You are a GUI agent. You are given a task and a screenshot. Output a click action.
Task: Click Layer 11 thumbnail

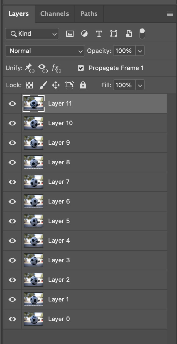pos(34,103)
